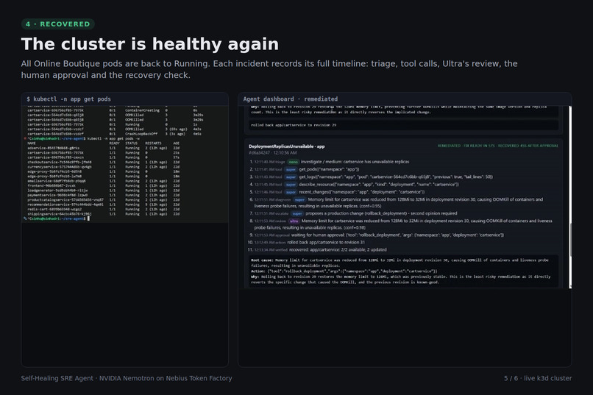Click the Running cartservice row aged 25s
Image resolution: width=593 pixels, height=395 pixels.
pyautogui.click(x=103, y=153)
